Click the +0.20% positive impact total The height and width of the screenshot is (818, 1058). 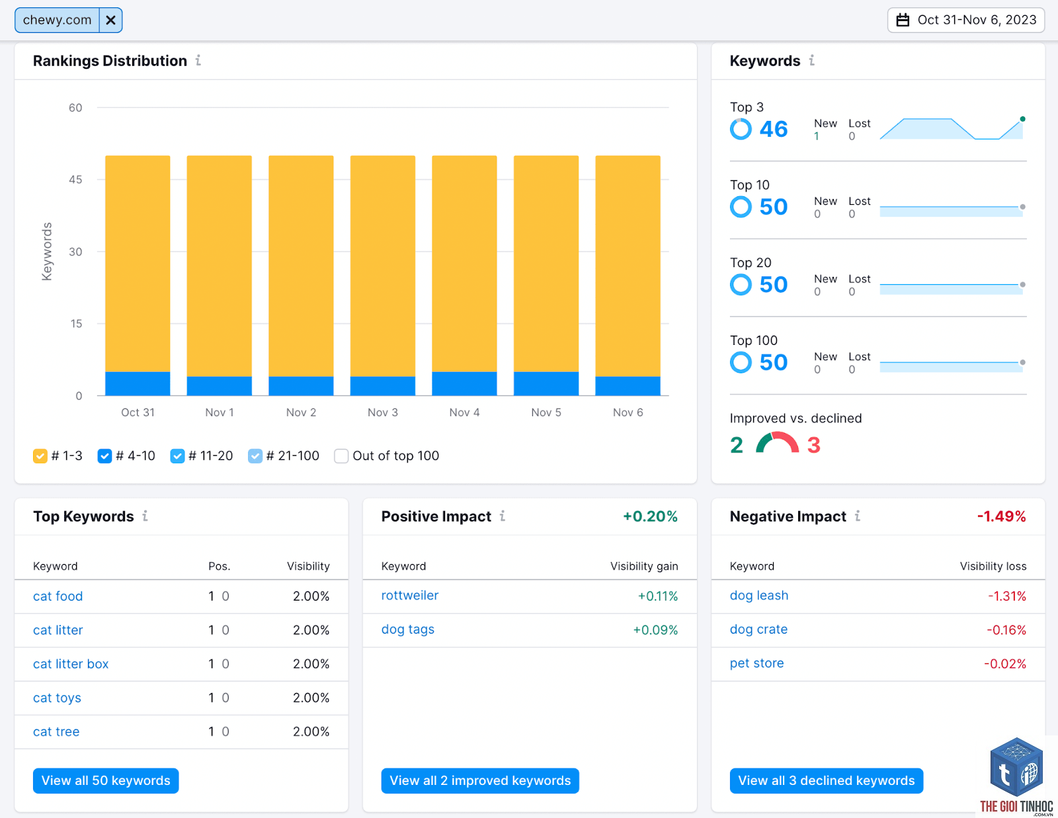[650, 517]
